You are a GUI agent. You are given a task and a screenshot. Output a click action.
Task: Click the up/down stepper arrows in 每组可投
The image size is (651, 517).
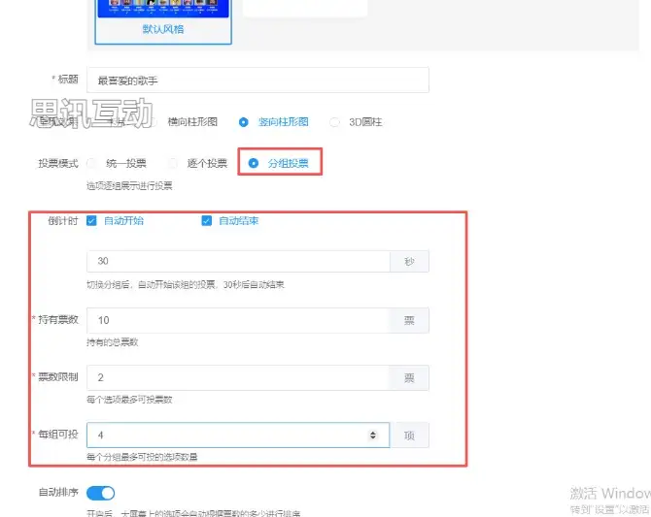[373, 435]
